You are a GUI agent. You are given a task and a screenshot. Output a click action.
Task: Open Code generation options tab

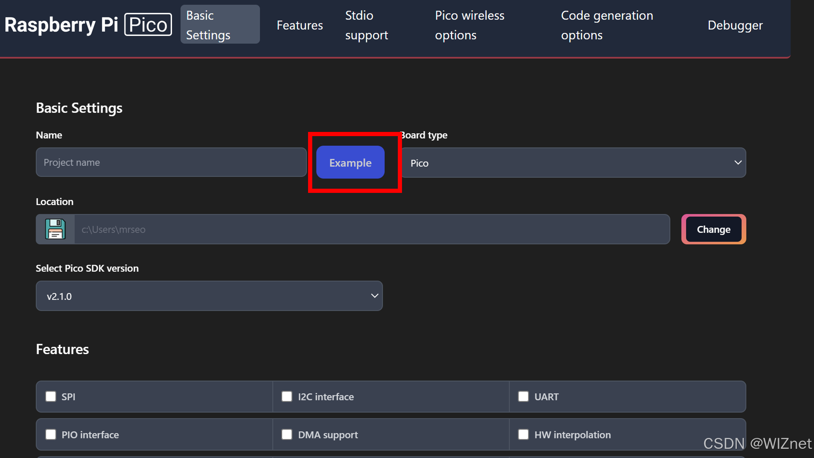(x=607, y=25)
